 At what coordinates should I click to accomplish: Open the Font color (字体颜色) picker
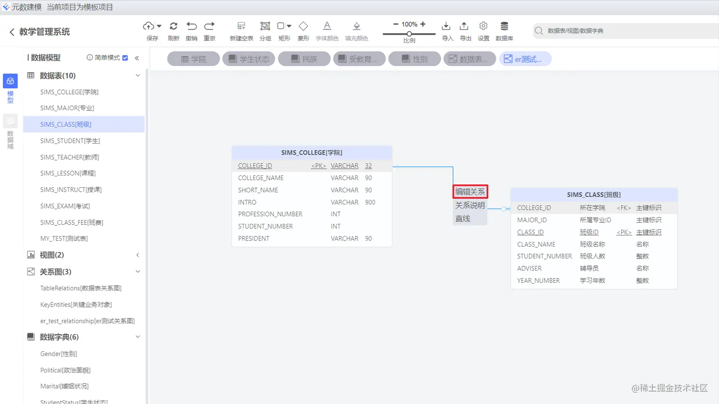pyautogui.click(x=327, y=26)
